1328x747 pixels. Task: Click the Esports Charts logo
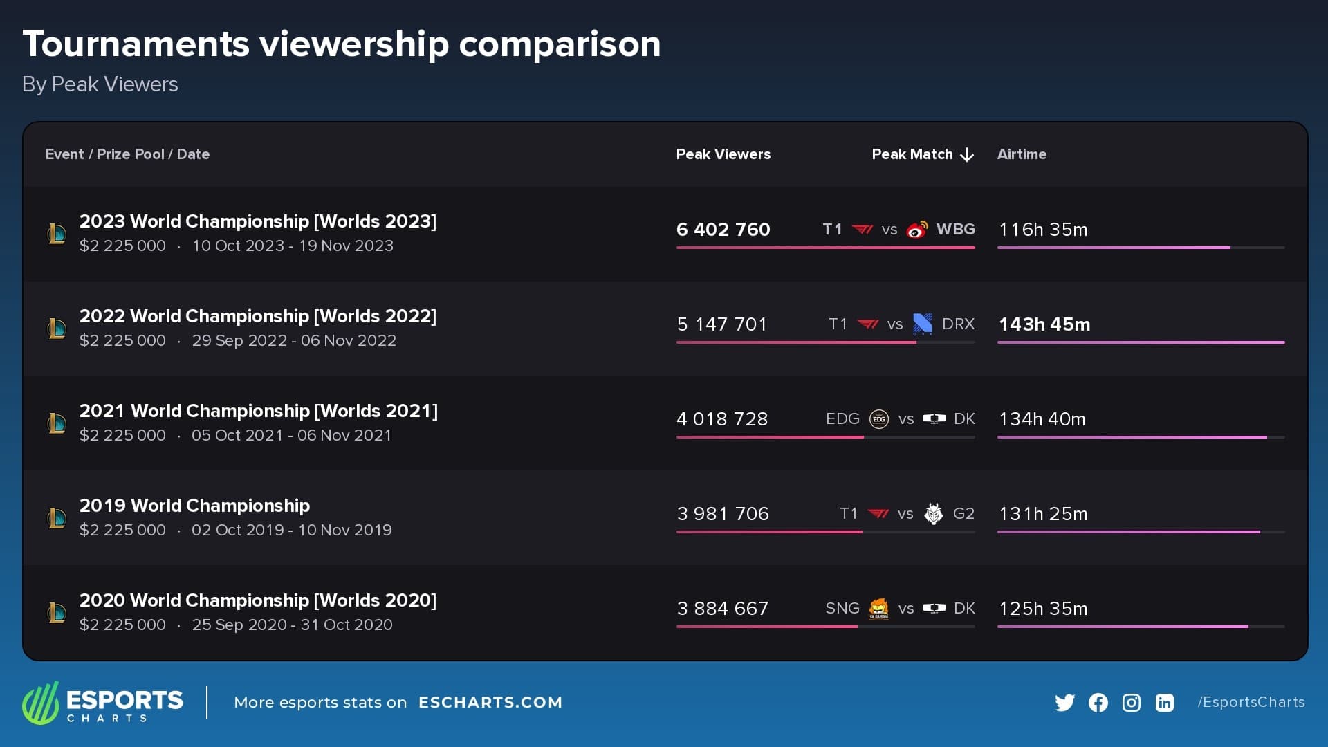(102, 703)
